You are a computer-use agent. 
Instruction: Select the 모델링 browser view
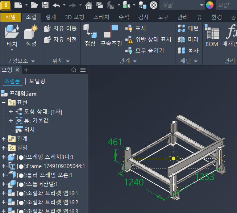[x=37, y=81]
